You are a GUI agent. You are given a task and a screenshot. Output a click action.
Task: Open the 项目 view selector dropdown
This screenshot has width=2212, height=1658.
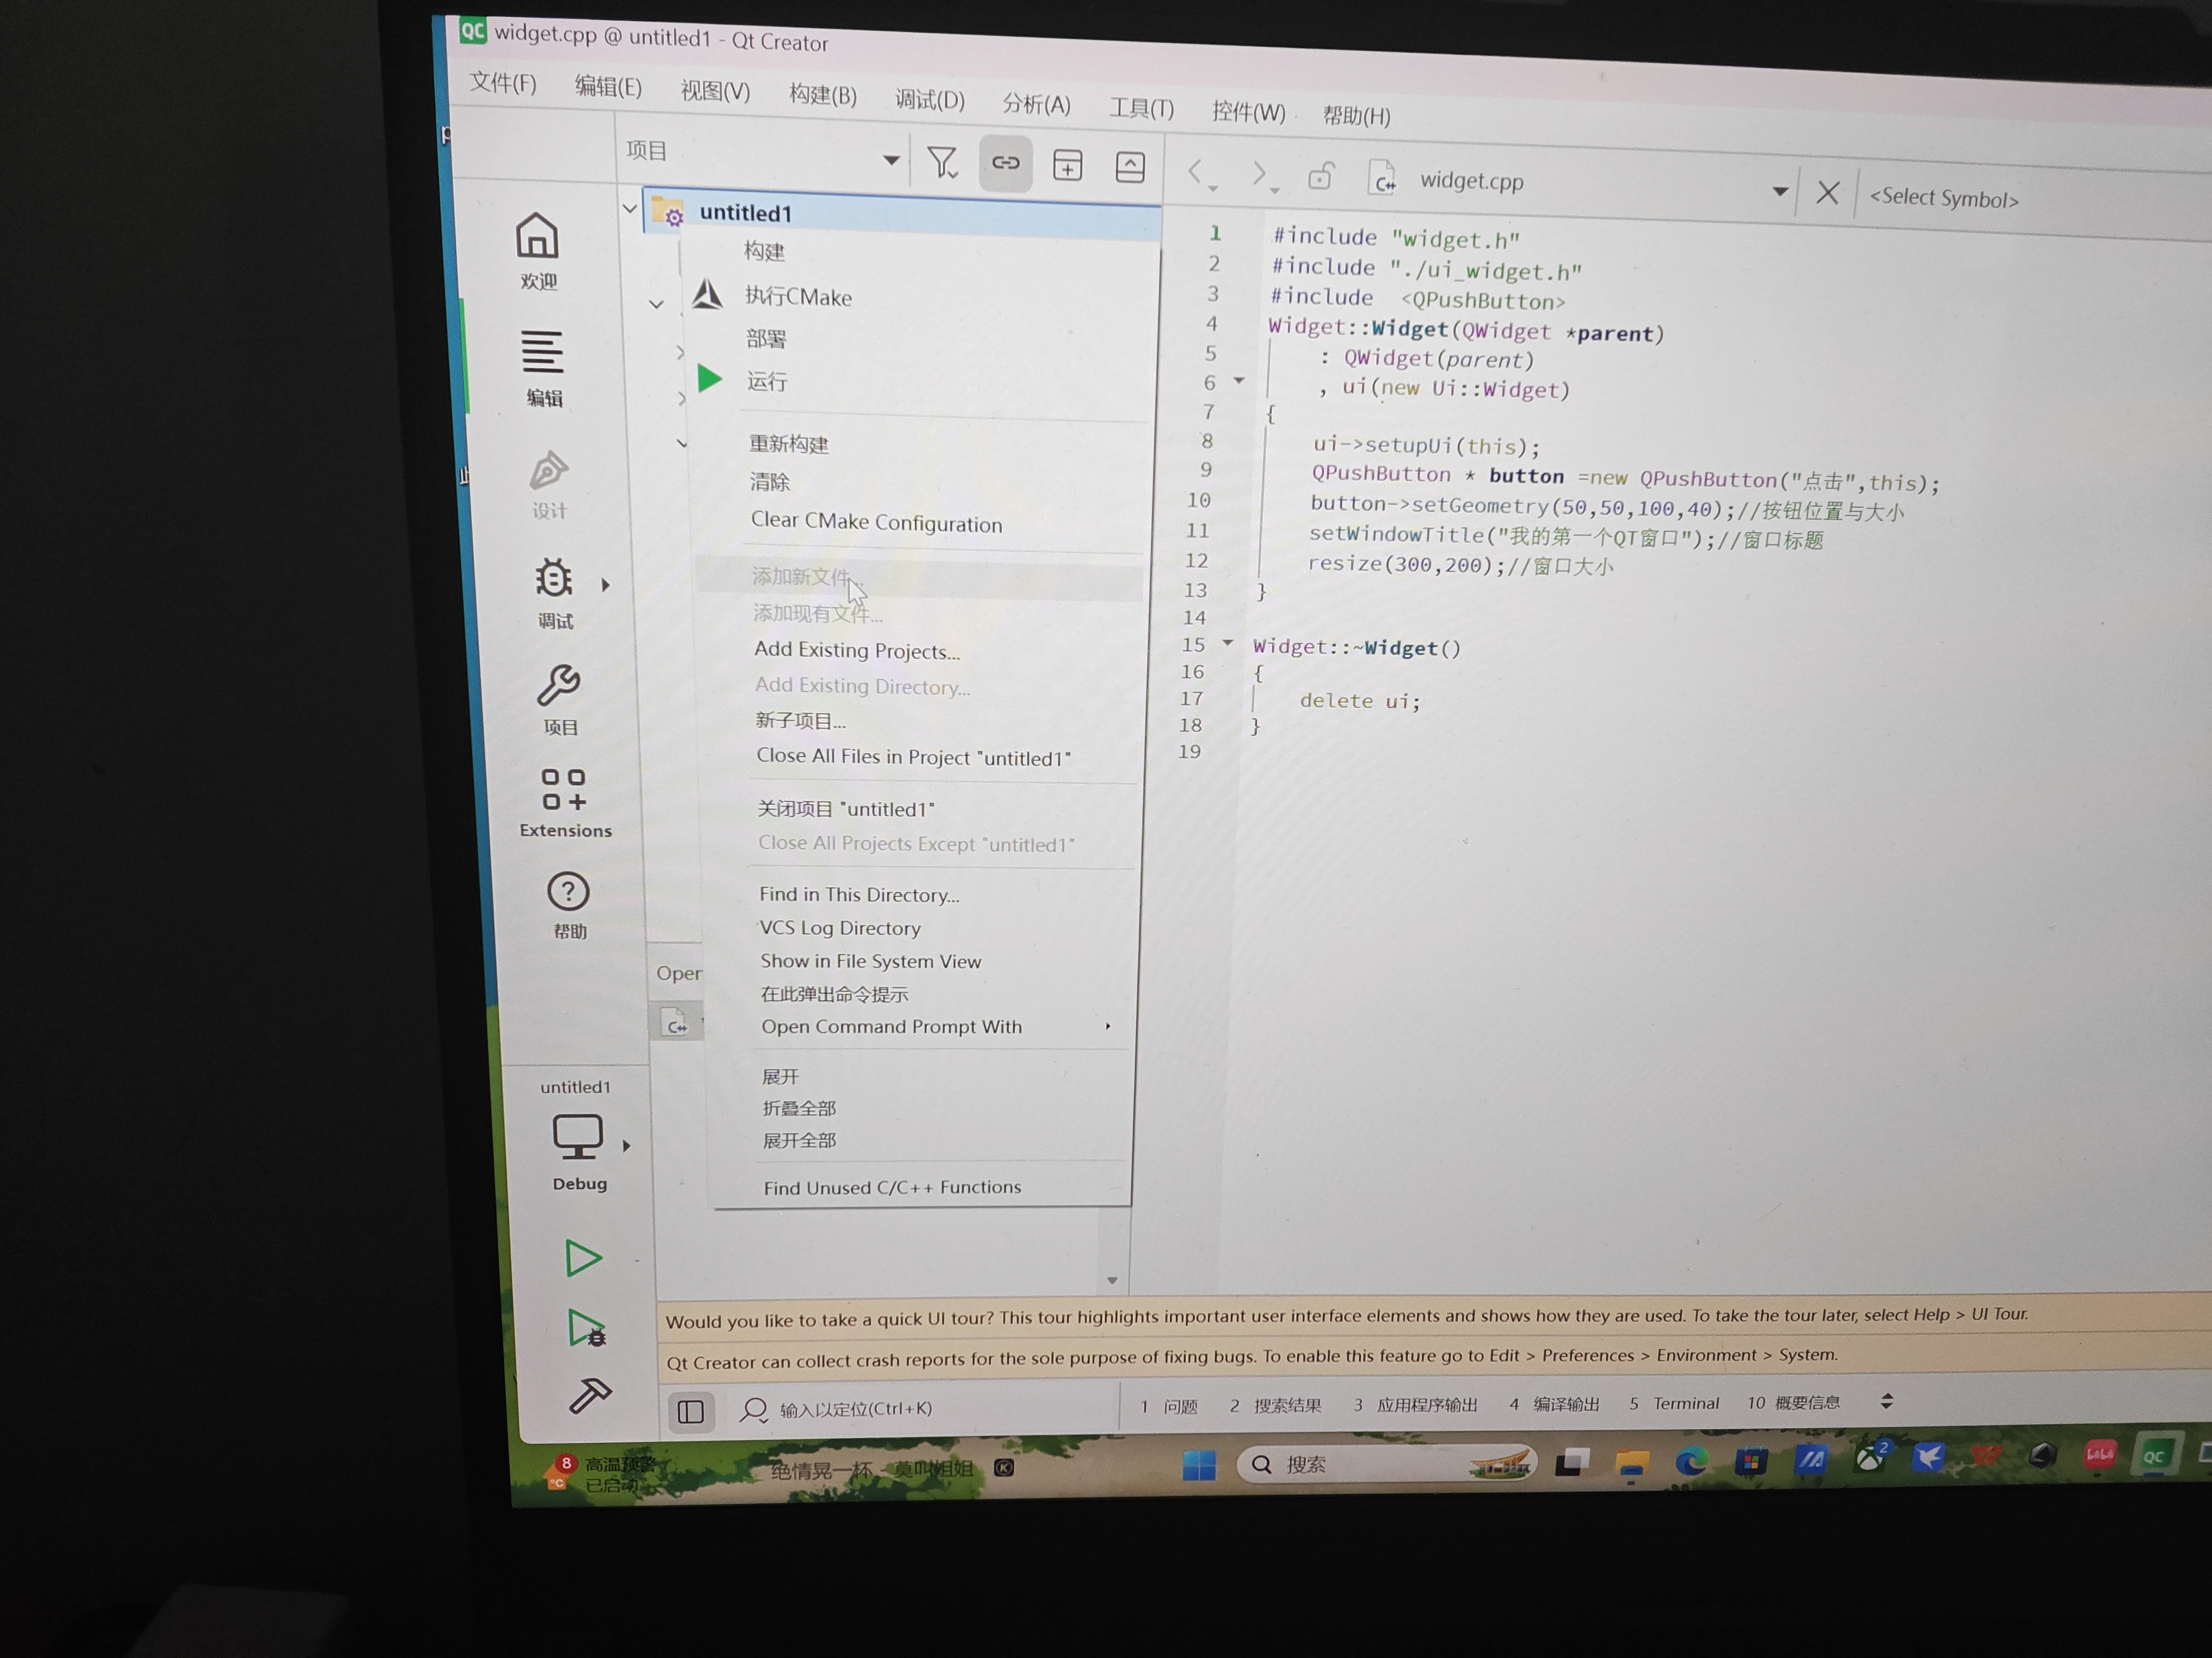[x=890, y=160]
